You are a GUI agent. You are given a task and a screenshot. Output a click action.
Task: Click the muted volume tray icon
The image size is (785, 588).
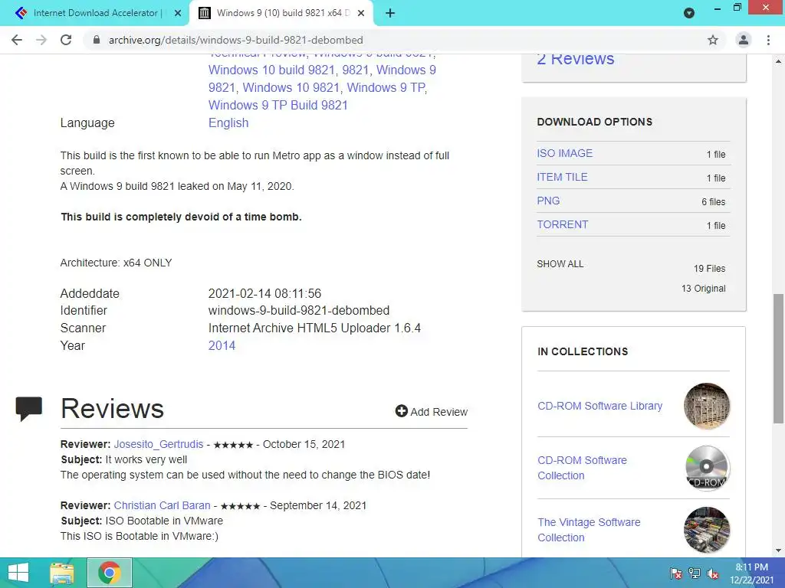(x=713, y=573)
